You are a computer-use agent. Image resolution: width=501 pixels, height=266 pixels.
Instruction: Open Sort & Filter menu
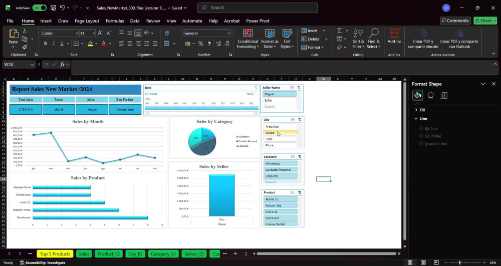point(358,39)
